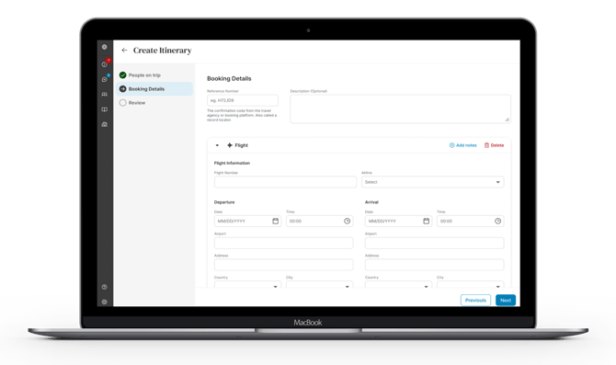Click the empty circle beside Review
This screenshot has width=616, height=365.
tap(122, 103)
